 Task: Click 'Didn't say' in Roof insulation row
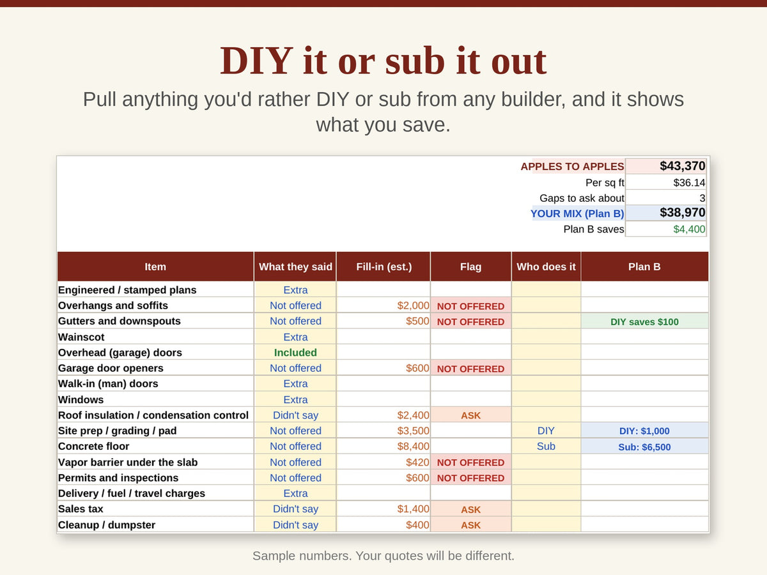295,415
